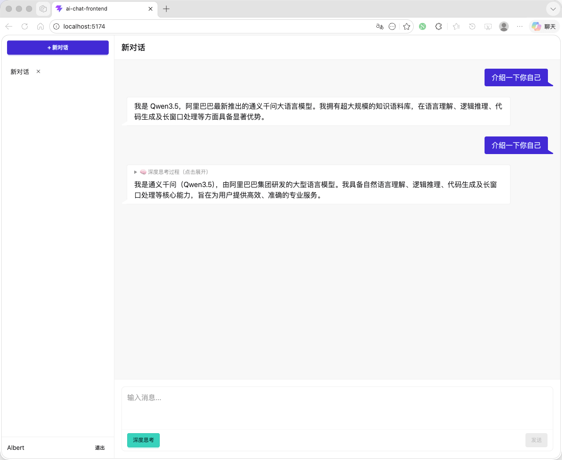Click the Albert username label
This screenshot has width=562, height=460.
[16, 448]
